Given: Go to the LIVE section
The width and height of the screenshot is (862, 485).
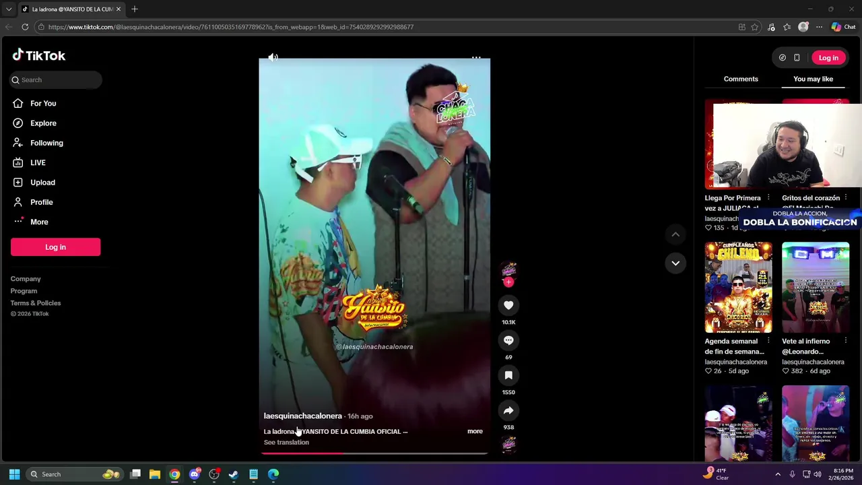Looking at the screenshot, I should point(38,162).
